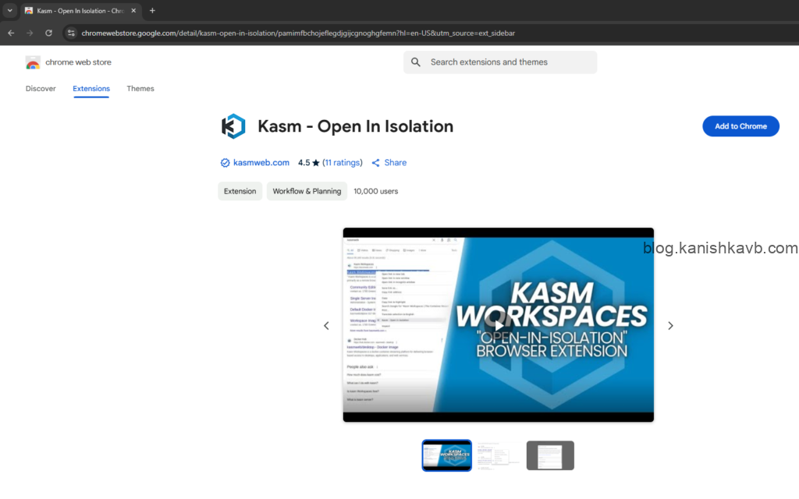Play the Kasm Workspaces preview video
This screenshot has width=799, height=499.
[x=498, y=325]
